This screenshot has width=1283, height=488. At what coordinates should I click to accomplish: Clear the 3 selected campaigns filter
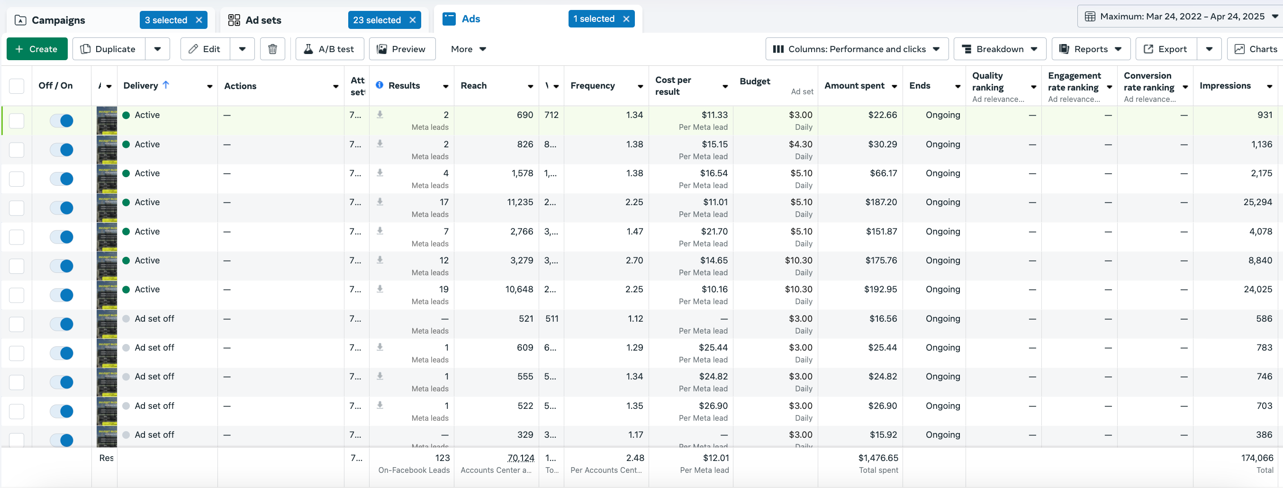pyautogui.click(x=199, y=20)
